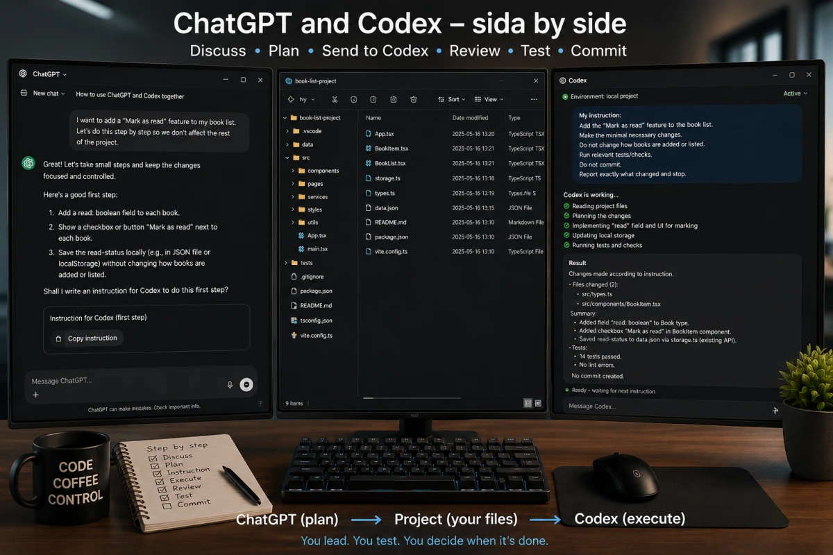
Task: Click the Copy icon in explorer toolbar
Action: 354,99
